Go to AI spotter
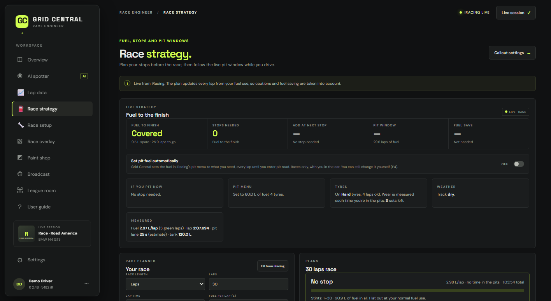 52,76
